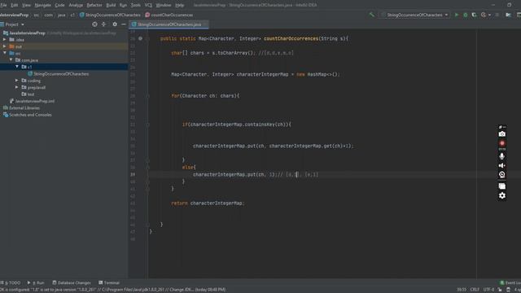Click the fold marker at the for loop line
Screen dimensions: 521x293
coord(148,96)
